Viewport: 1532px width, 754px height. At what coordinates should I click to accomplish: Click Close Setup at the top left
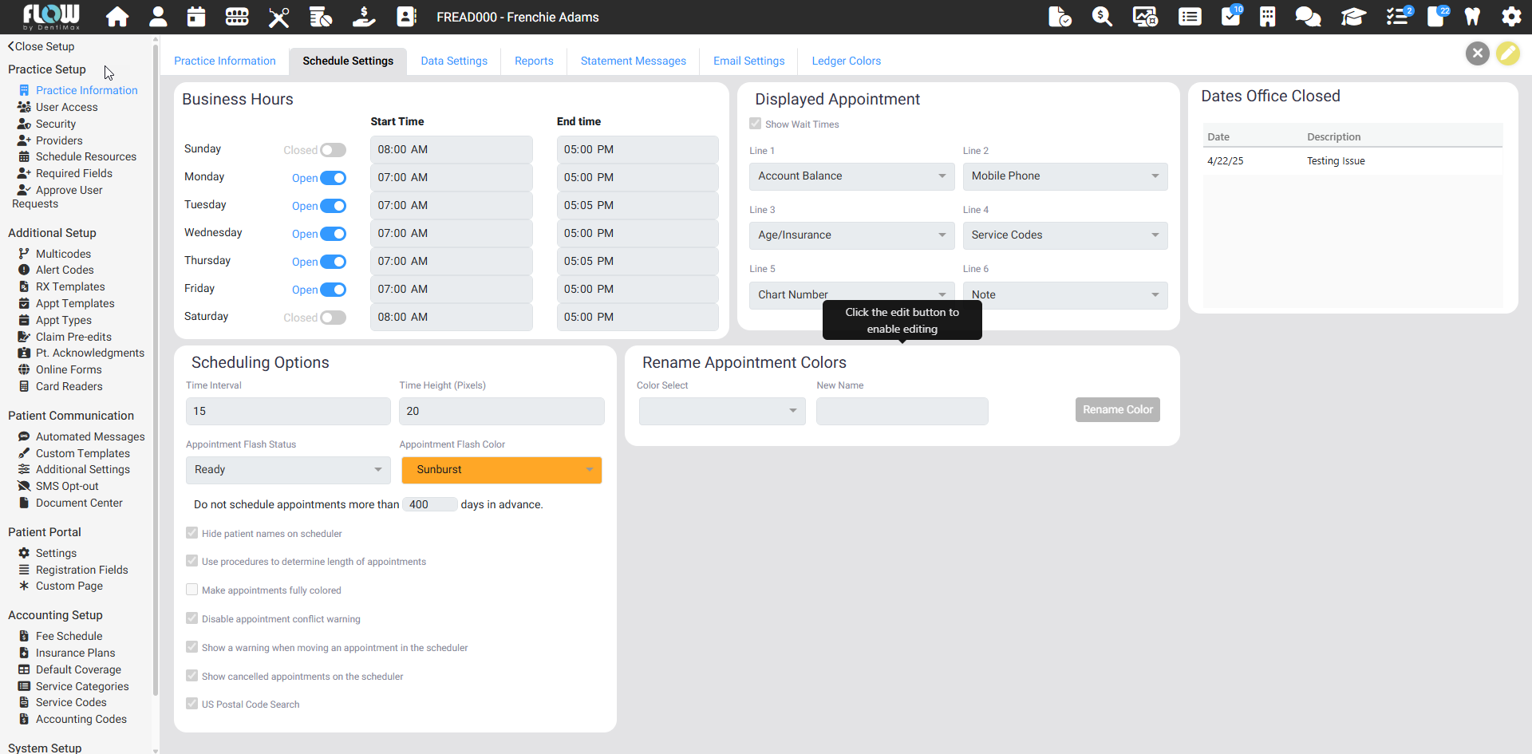(41, 46)
